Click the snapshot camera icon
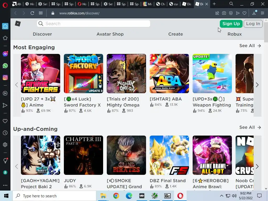The width and height of the screenshot is (268, 201). click(x=224, y=13)
